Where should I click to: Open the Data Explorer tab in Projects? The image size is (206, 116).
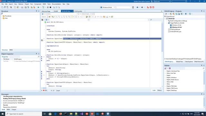click(189, 62)
